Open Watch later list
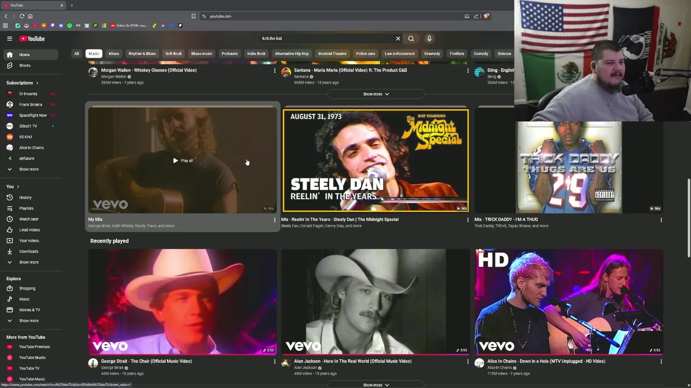The image size is (691, 388). pos(30,219)
